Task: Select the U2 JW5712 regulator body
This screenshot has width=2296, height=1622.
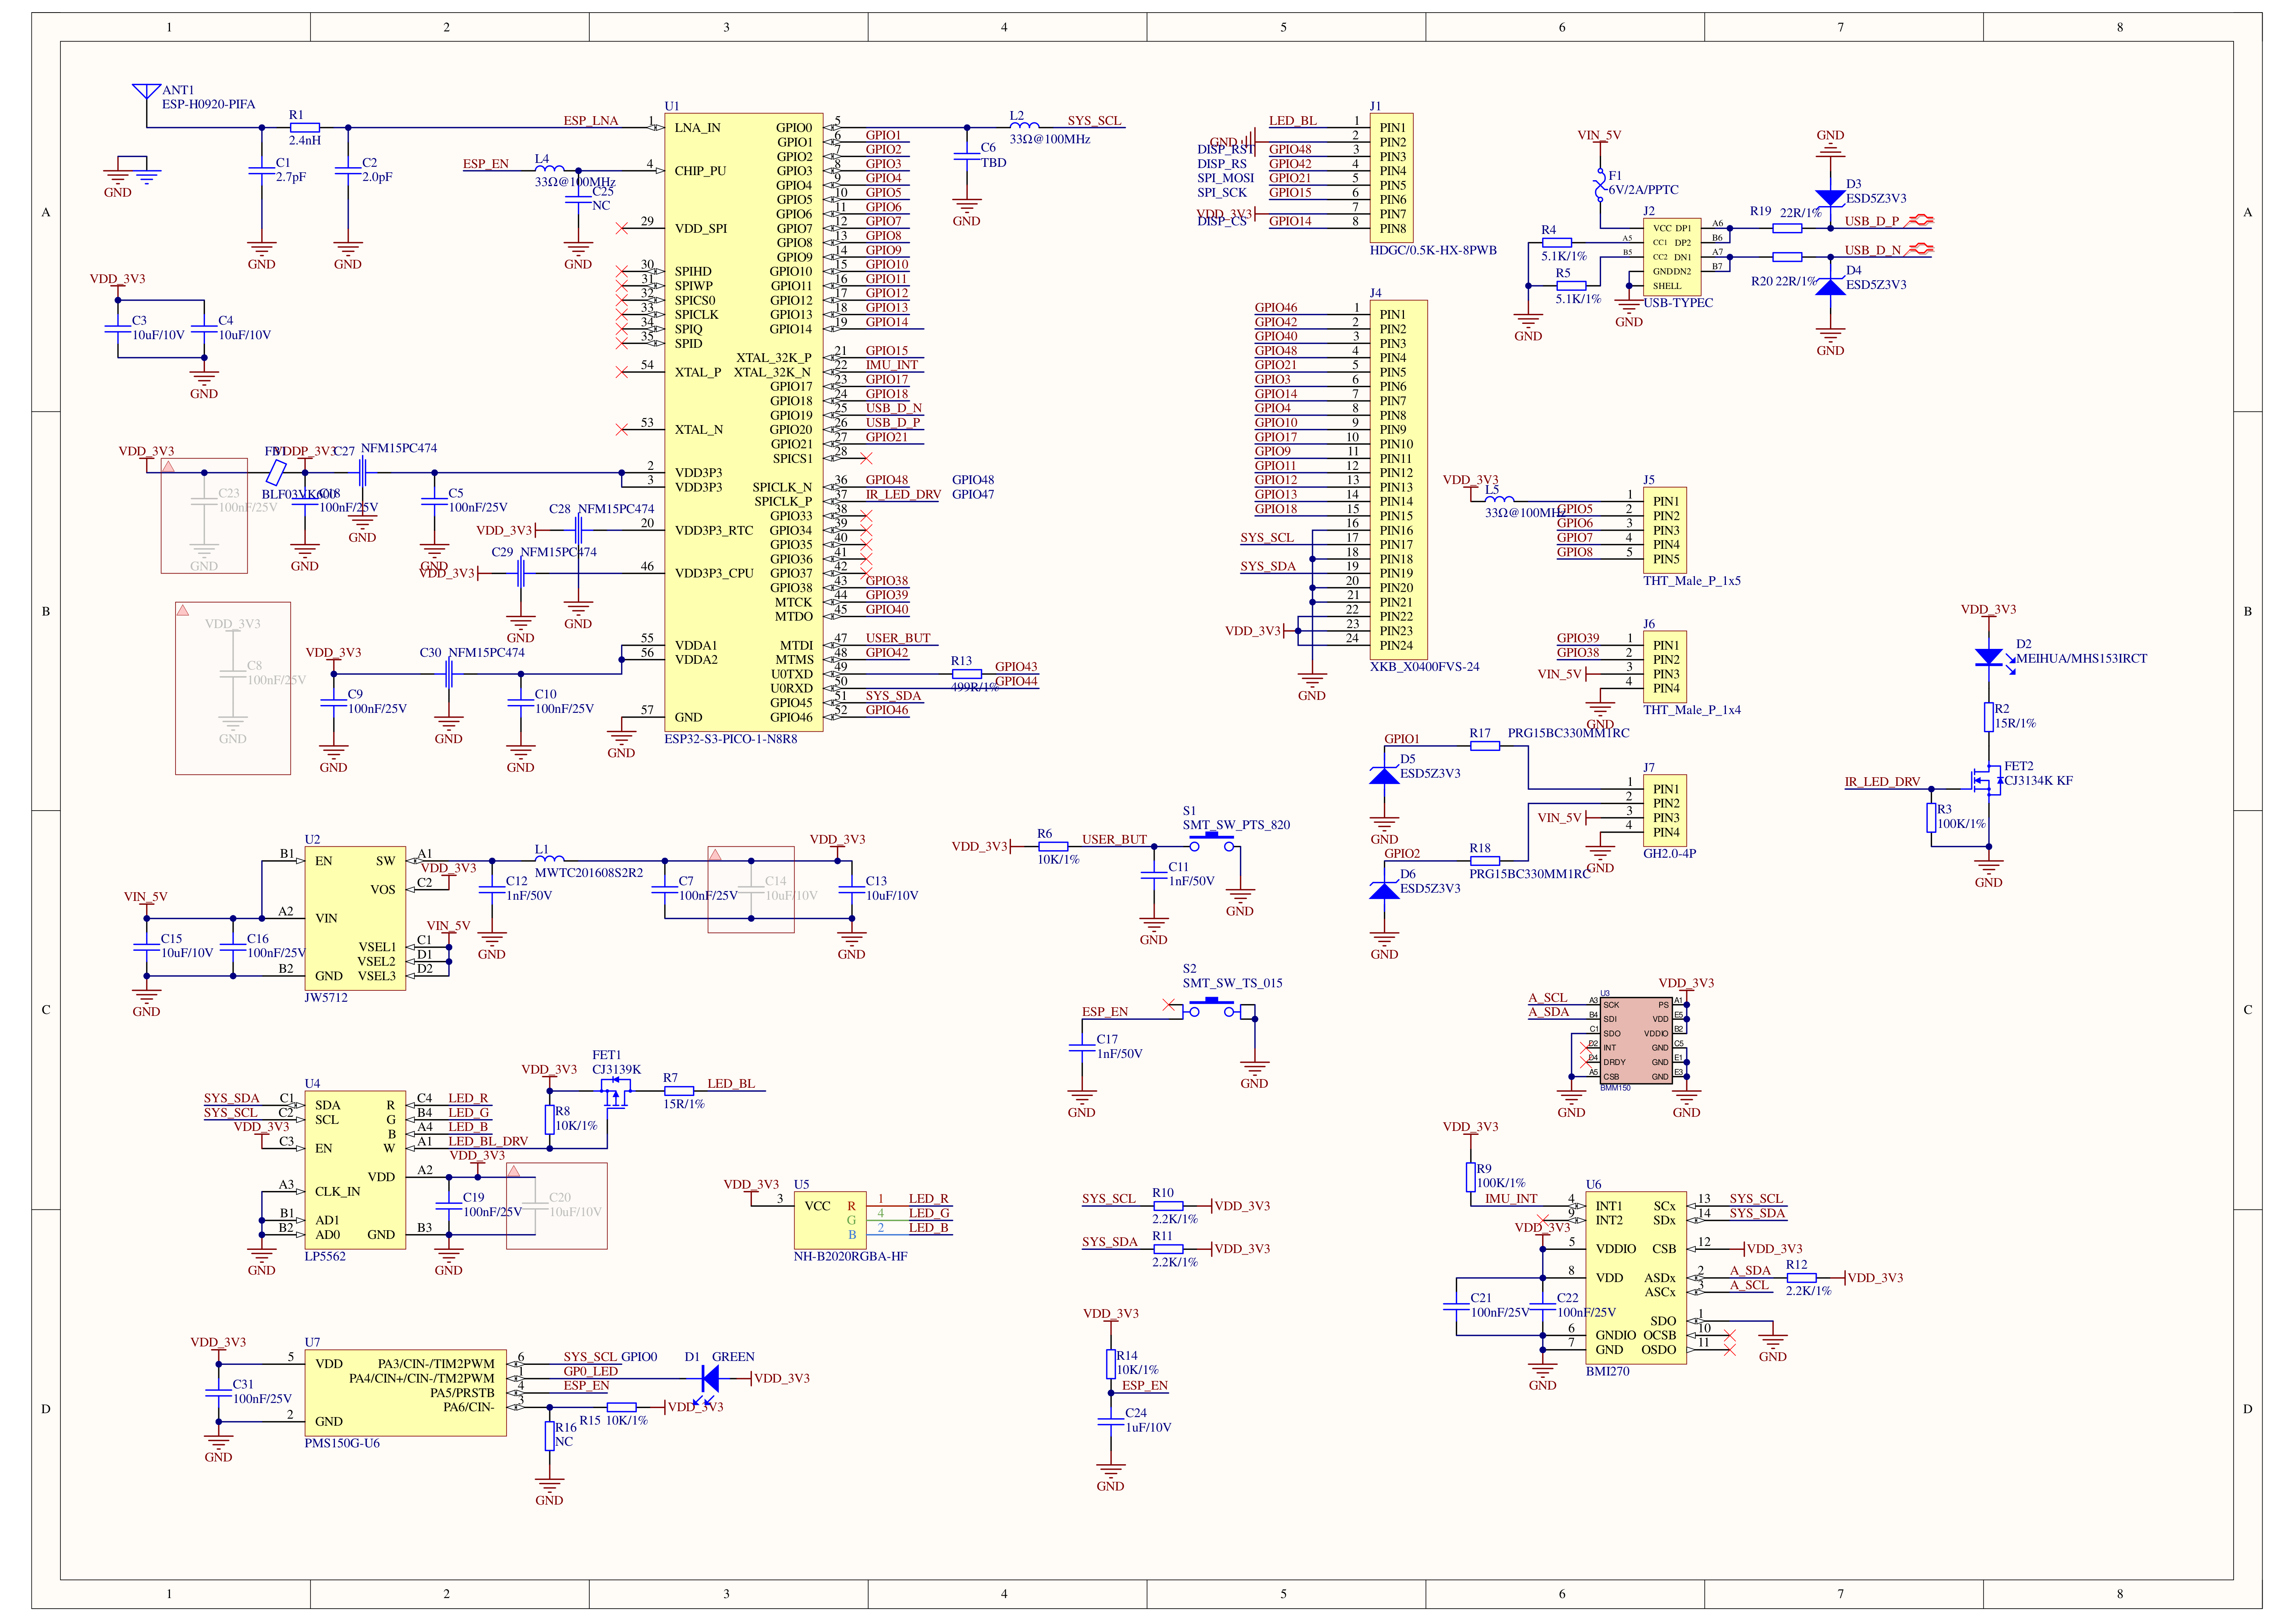Action: pos(355,918)
